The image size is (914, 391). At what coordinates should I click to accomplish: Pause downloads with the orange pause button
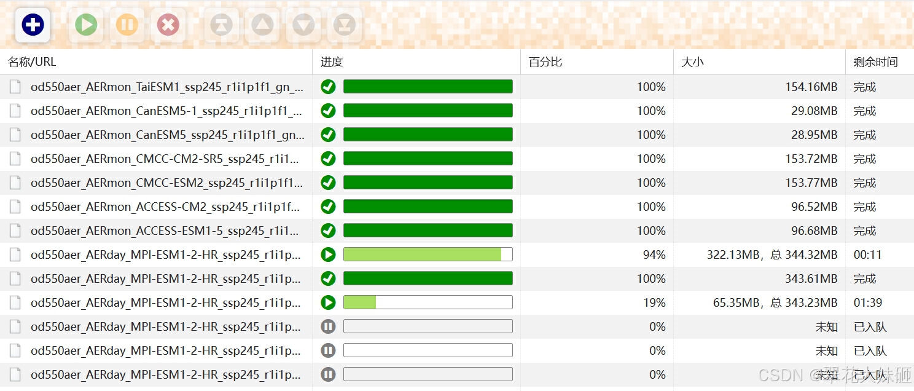point(127,25)
